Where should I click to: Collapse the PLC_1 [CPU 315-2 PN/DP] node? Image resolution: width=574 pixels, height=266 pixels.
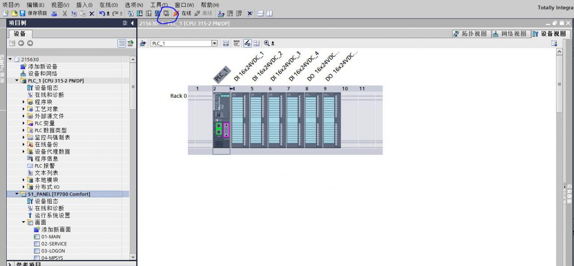point(17,81)
